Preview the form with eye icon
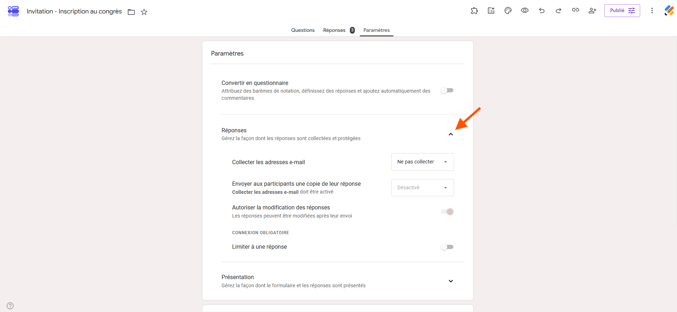 click(525, 11)
